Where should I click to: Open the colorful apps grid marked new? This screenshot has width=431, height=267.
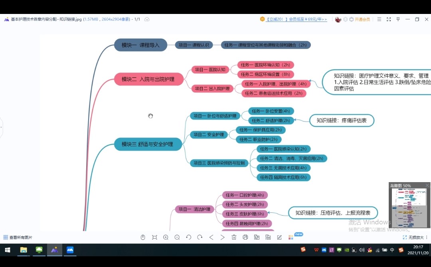(291, 238)
